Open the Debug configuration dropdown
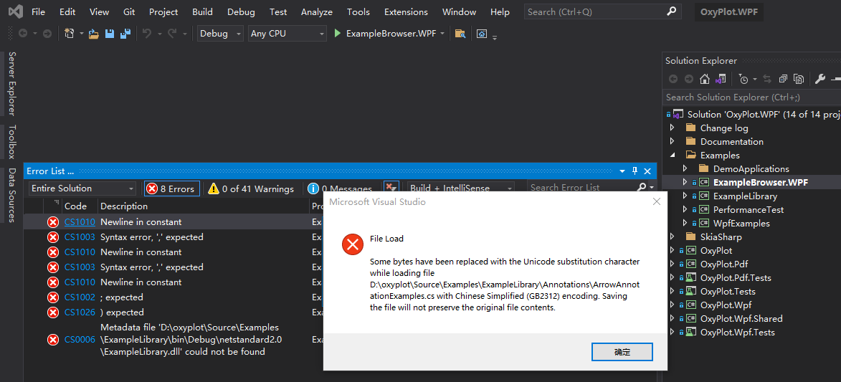 (220, 33)
